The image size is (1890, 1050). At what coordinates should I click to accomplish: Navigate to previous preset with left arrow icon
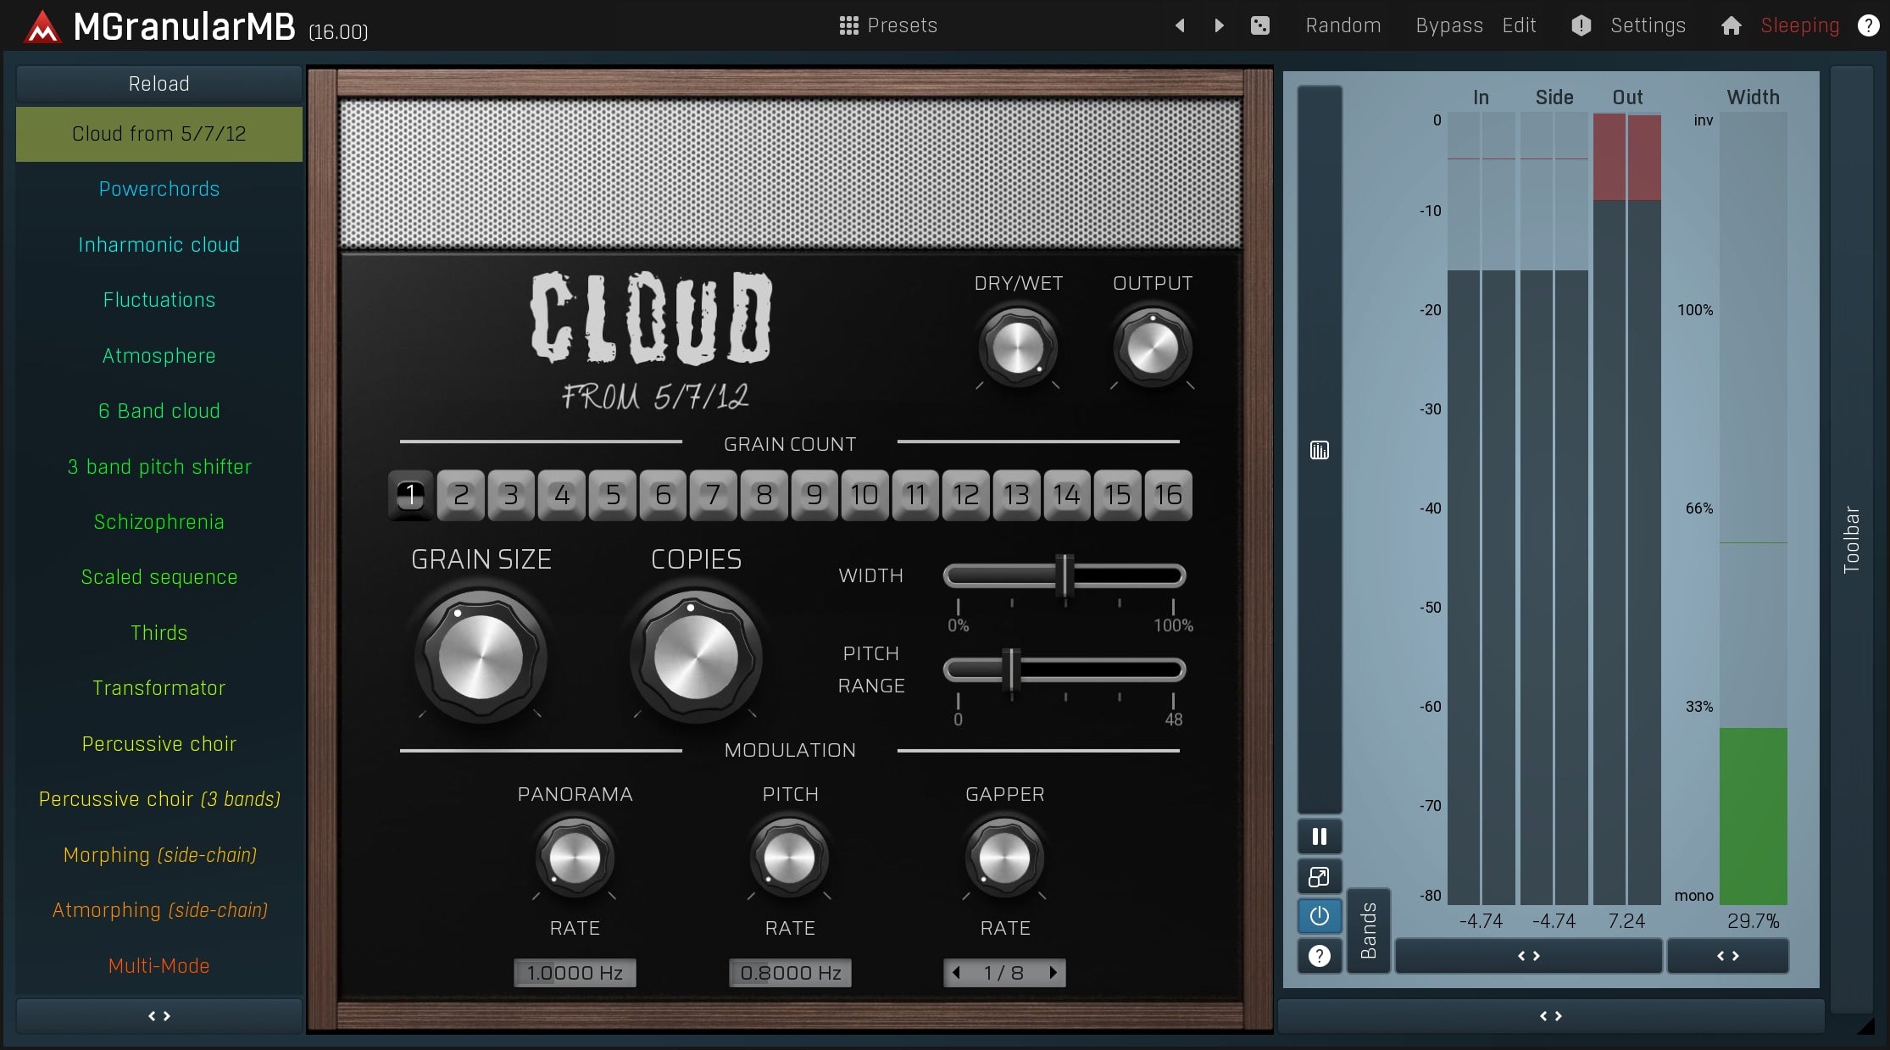(1179, 25)
